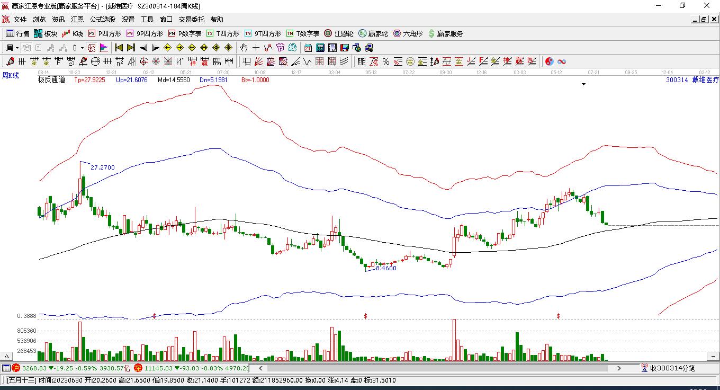Image resolution: width=720 pixels, height=390 pixels.
Task: Click the blue infinity symbol icon
Action: pos(562,61)
